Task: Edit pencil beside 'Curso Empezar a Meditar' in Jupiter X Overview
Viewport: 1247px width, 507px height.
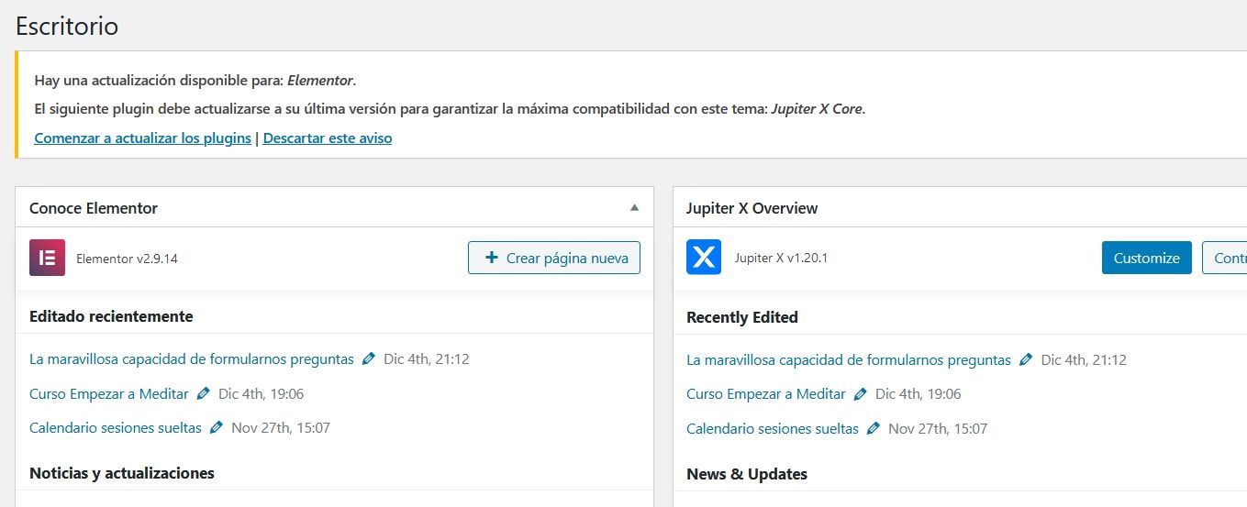Action: [x=861, y=394]
